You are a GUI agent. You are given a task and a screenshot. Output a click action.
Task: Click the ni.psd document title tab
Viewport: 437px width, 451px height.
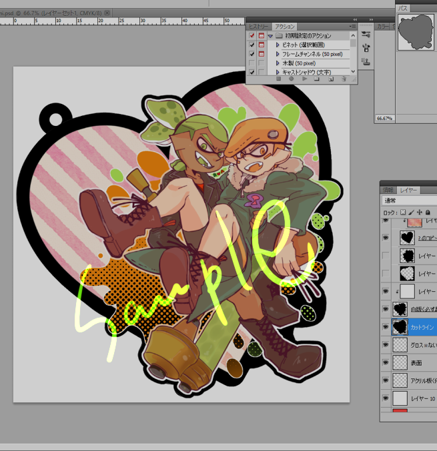(51, 13)
